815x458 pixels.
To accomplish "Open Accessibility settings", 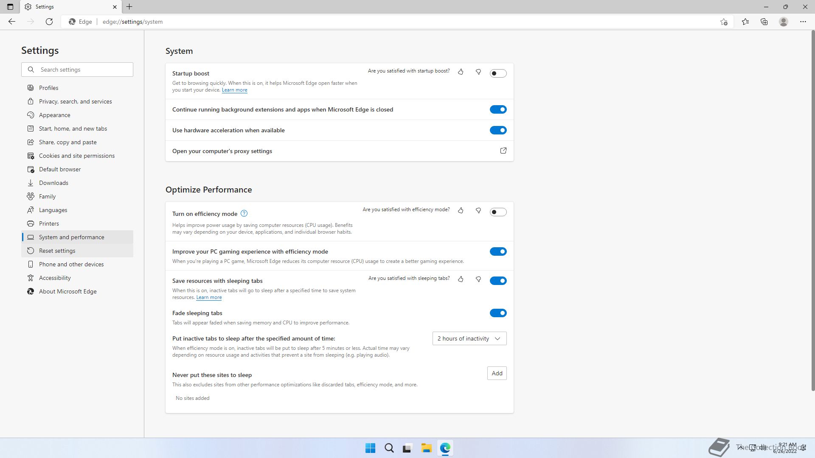I will [77, 278].
